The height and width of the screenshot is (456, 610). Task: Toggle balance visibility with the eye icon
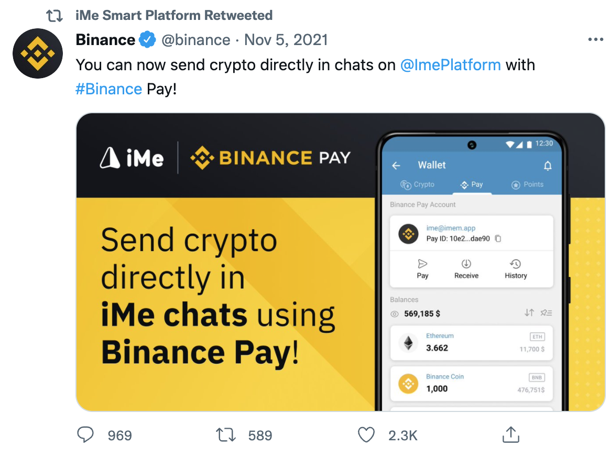[x=394, y=313]
